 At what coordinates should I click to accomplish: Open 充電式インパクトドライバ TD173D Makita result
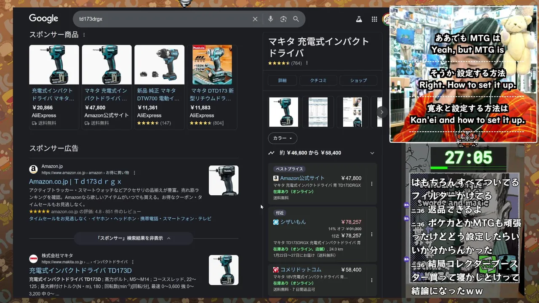(x=80, y=271)
